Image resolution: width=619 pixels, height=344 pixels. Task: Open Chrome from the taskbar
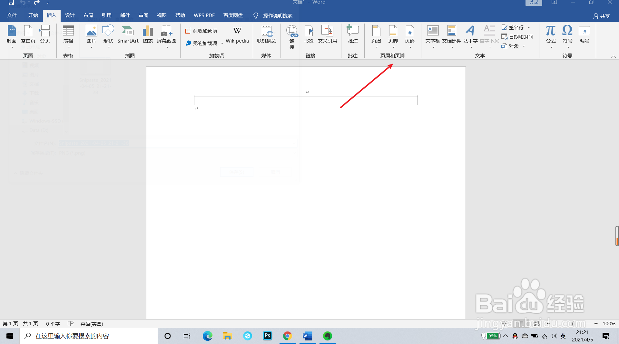point(287,336)
